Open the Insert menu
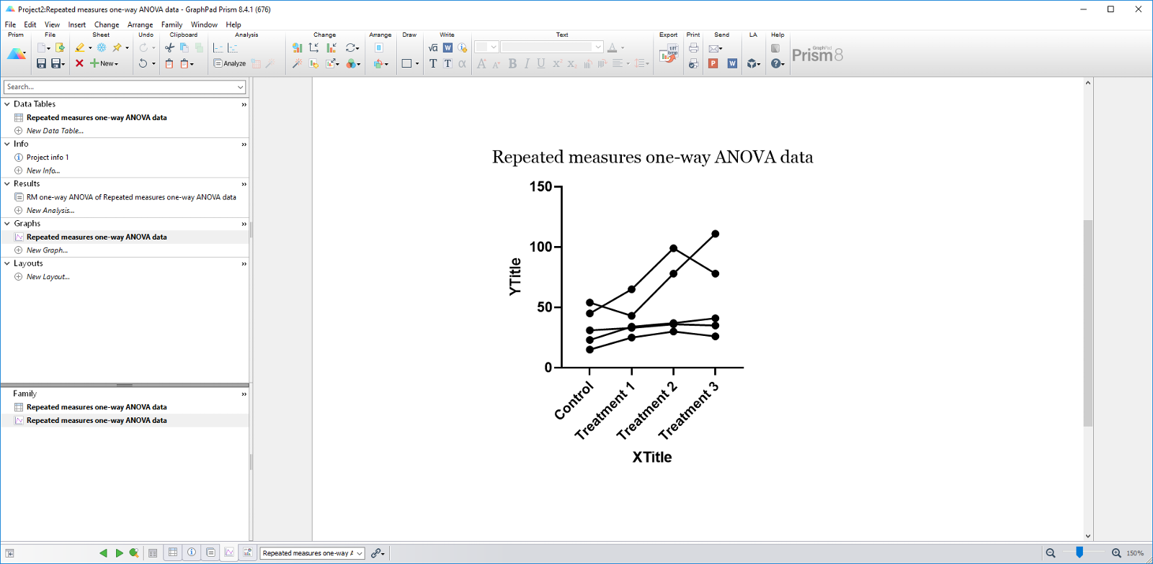Viewport: 1153px width, 564px height. pyautogui.click(x=76, y=24)
